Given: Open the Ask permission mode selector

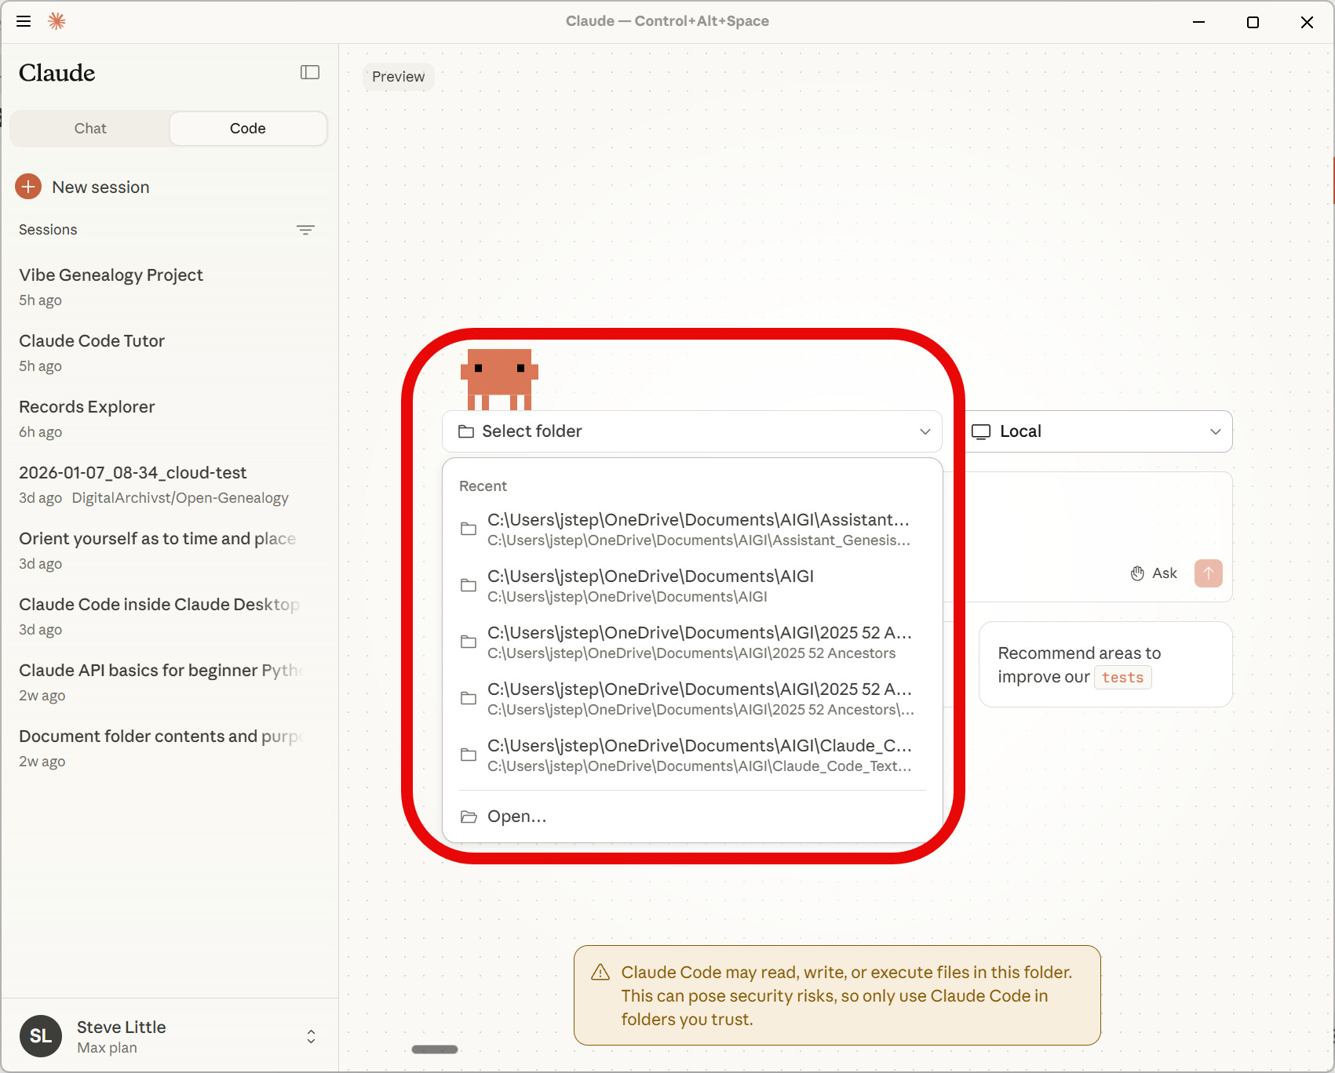Looking at the screenshot, I should click(1154, 573).
